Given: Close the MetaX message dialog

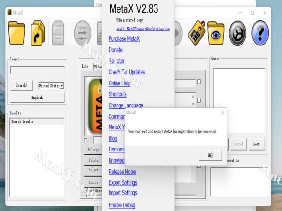Looking at the screenshot, I should coord(223,113).
